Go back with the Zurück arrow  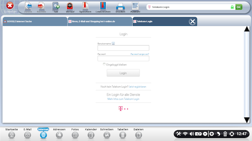[28, 6]
